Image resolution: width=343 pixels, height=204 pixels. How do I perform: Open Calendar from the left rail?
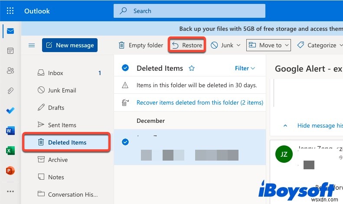pyautogui.click(x=10, y=51)
